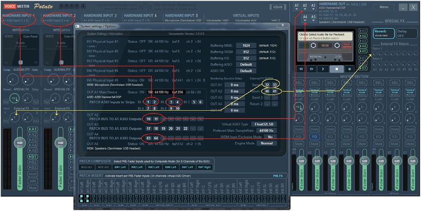Start playback with the cassette play button
This screenshot has height=211, width=421.
click(x=323, y=69)
